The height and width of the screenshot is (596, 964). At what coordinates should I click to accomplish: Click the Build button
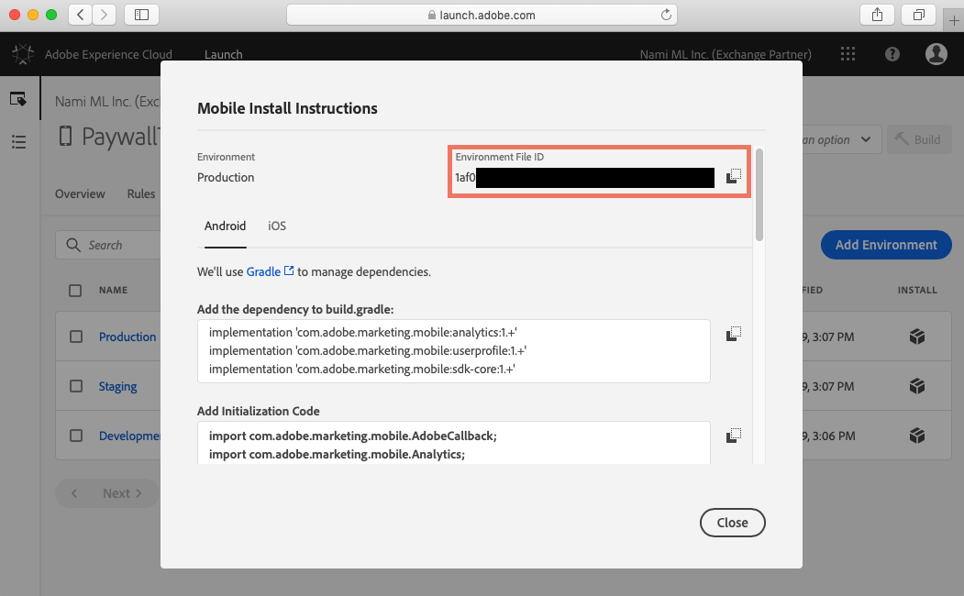[x=919, y=139]
